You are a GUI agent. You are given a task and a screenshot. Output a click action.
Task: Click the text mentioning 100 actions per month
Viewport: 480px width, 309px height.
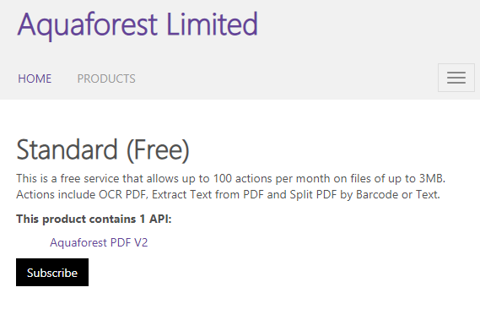click(231, 178)
